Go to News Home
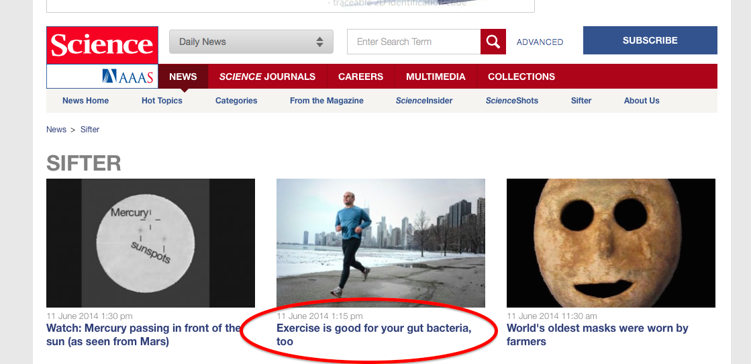This screenshot has width=751, height=364. (85, 101)
